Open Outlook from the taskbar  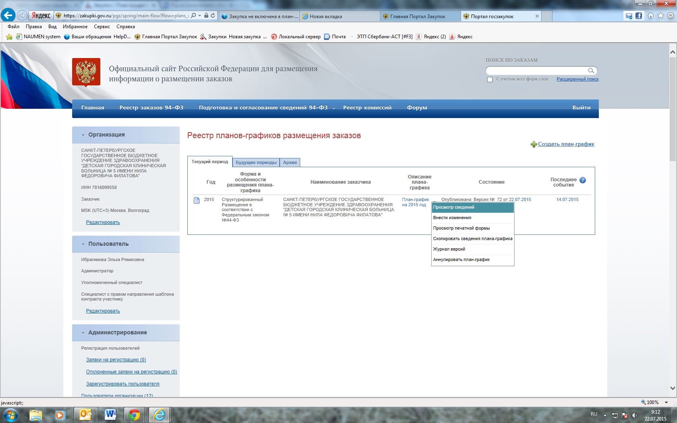pyautogui.click(x=85, y=415)
